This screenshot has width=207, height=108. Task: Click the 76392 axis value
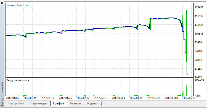(x=198, y=60)
